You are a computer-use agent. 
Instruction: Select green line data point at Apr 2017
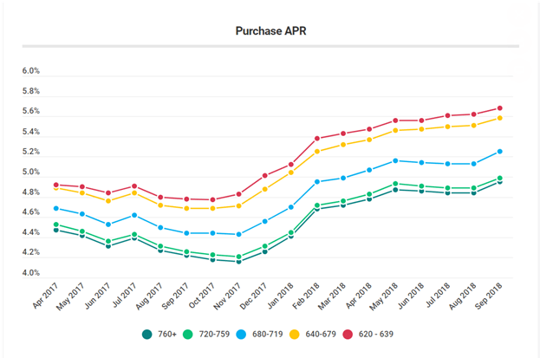coord(56,225)
